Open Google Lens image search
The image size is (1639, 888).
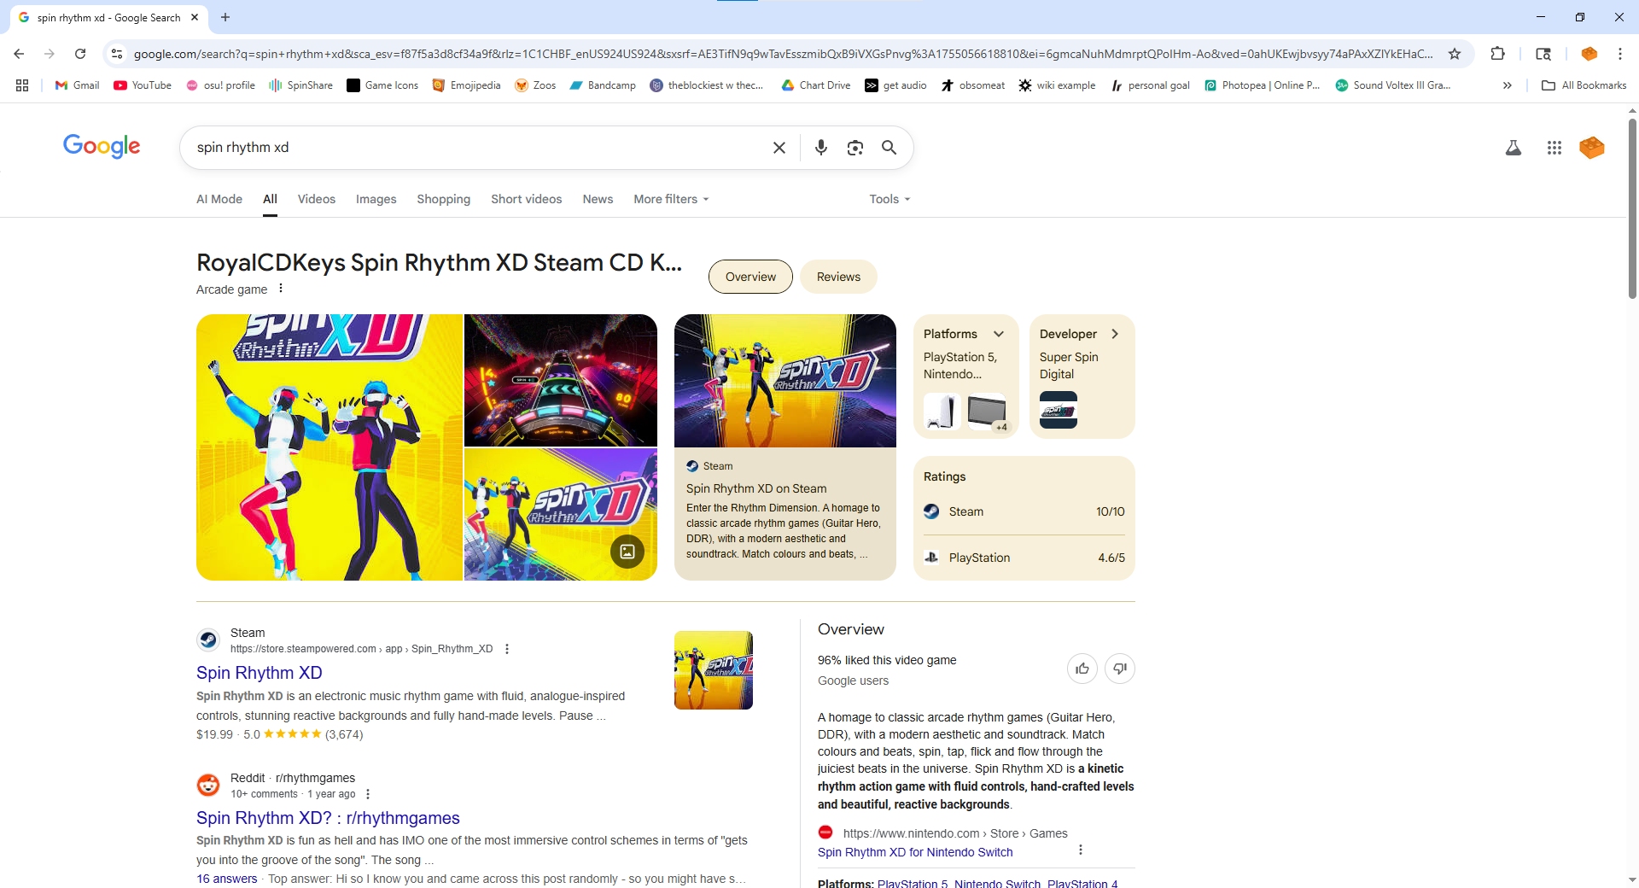(854, 148)
